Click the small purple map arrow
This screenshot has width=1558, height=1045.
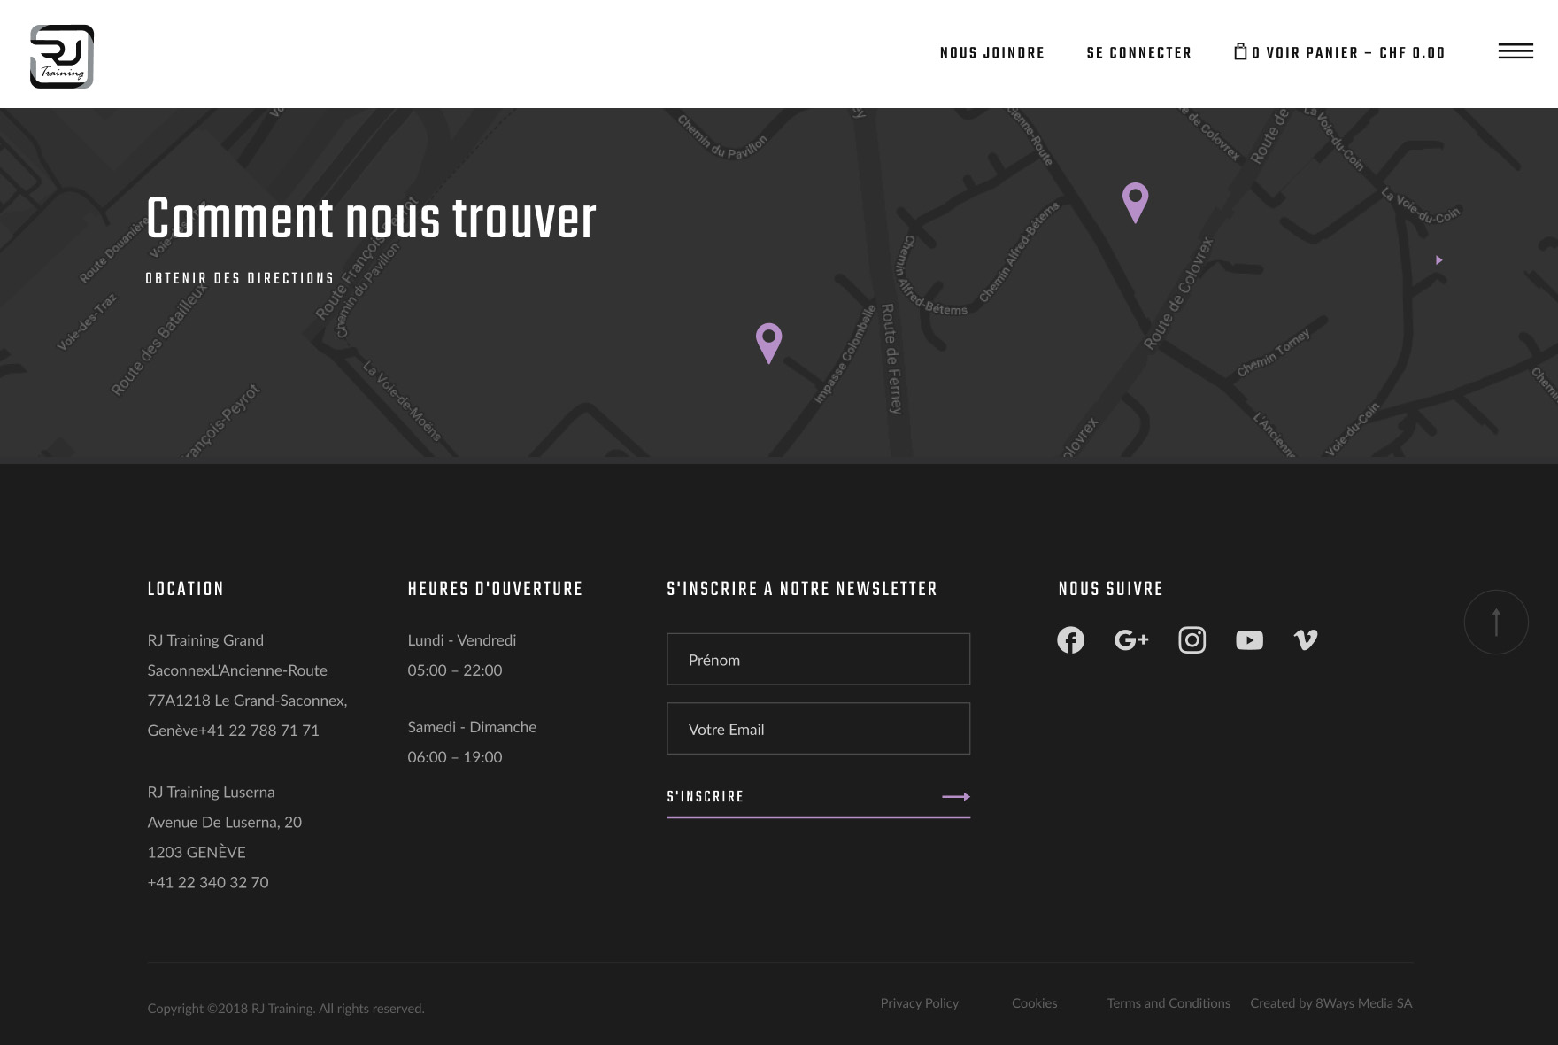coord(1438,260)
